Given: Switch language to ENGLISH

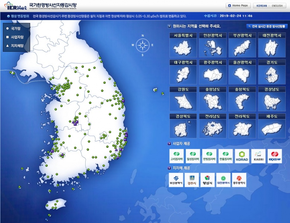Looking at the screenshot, I should pyautogui.click(x=277, y=6).
